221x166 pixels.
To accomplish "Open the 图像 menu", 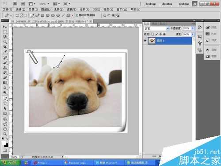I will (x=33, y=9).
